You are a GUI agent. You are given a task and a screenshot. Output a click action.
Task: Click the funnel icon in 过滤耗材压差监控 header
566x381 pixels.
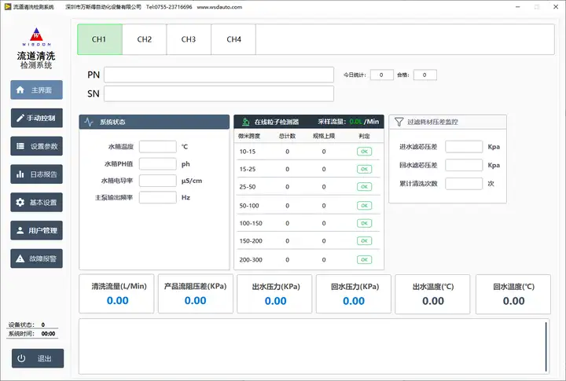[x=399, y=122]
